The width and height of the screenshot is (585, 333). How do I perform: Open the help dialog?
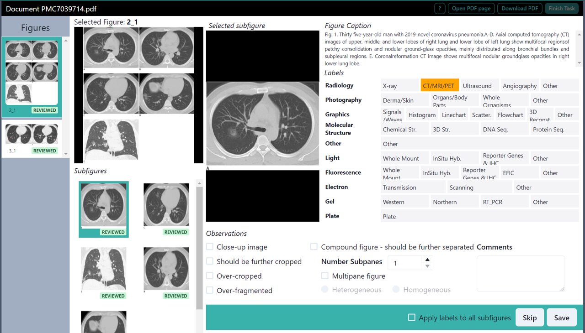point(439,8)
